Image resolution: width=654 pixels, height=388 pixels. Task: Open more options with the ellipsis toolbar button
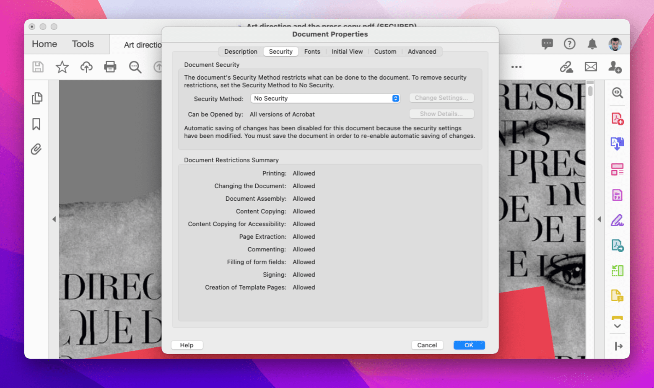(516, 67)
